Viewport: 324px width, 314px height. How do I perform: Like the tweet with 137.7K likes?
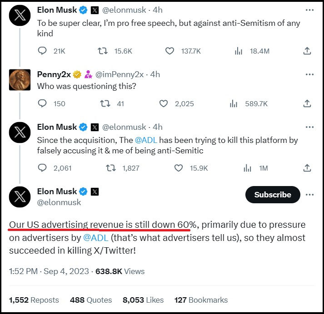click(x=169, y=51)
